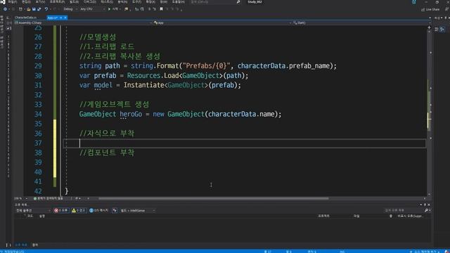Click line number 42 in the gutter
The height and width of the screenshot is (253, 450).
click(38, 191)
